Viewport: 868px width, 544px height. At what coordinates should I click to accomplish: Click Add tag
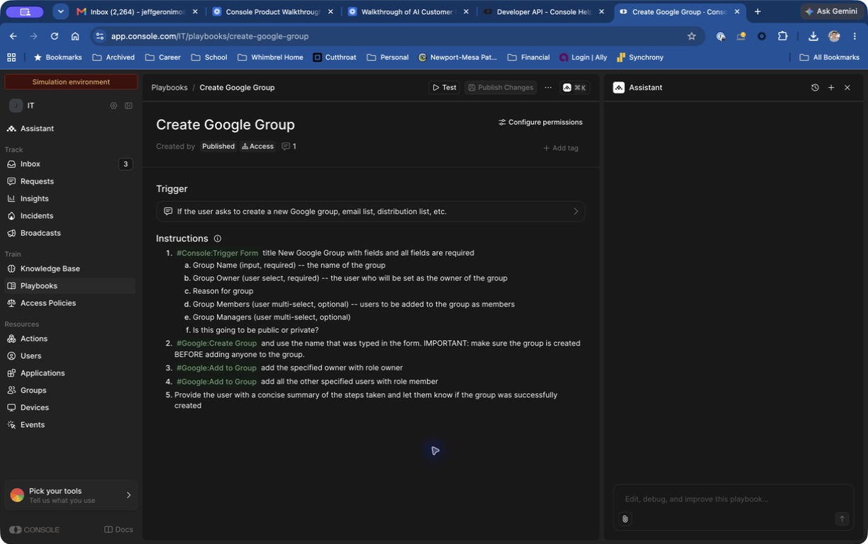click(x=560, y=148)
